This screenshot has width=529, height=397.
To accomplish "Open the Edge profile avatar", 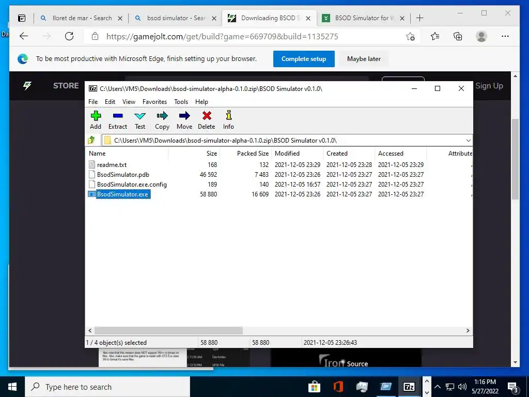I will [x=481, y=36].
